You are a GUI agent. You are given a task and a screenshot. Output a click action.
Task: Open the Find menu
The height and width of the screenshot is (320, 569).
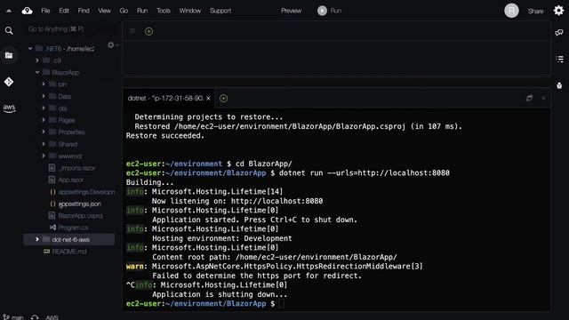(84, 11)
